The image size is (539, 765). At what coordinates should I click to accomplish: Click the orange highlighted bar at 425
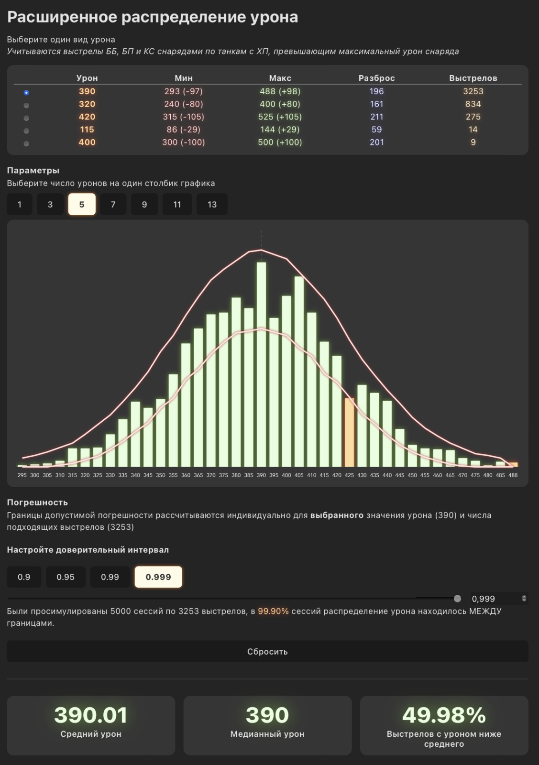pos(350,432)
